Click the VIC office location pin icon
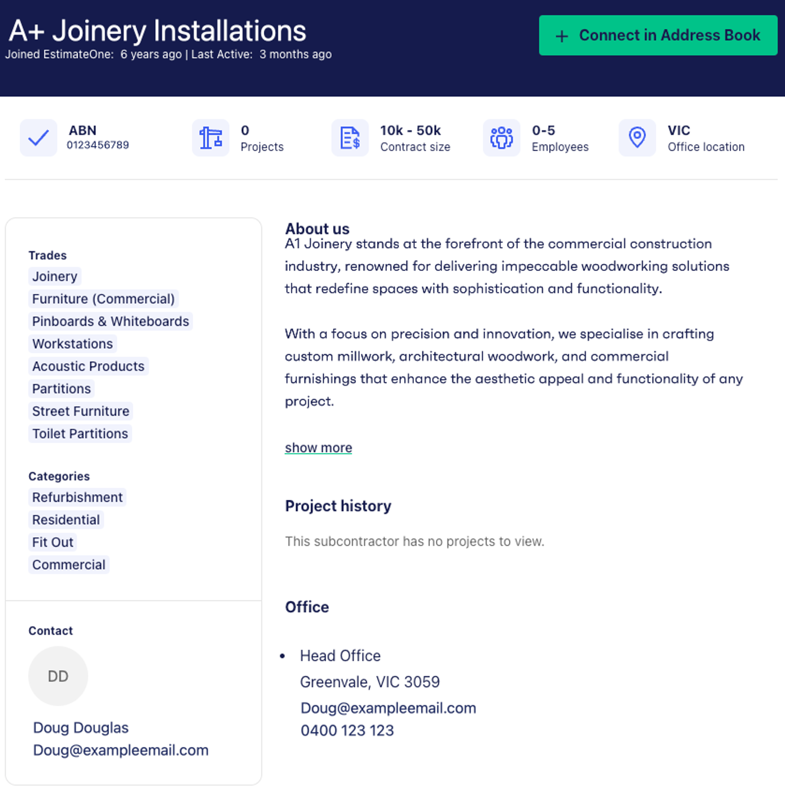The image size is (785, 805). point(637,138)
